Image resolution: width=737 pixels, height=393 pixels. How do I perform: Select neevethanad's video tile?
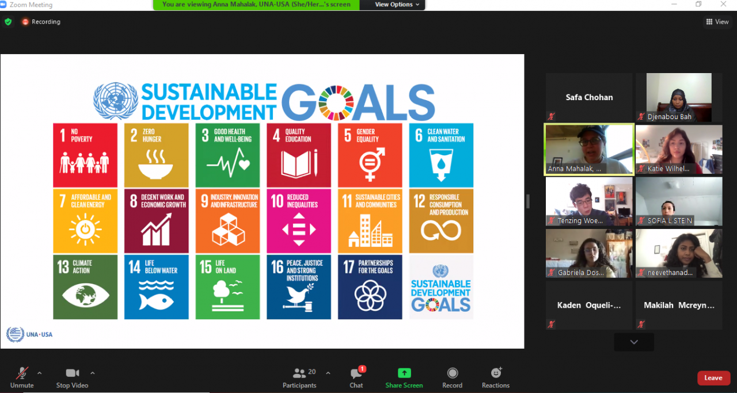pyautogui.click(x=679, y=253)
